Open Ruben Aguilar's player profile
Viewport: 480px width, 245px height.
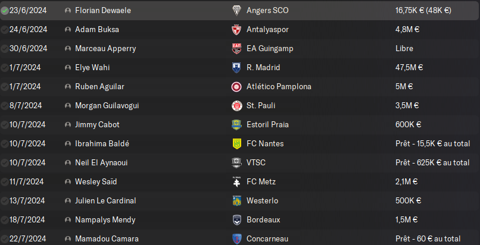pyautogui.click(x=99, y=87)
